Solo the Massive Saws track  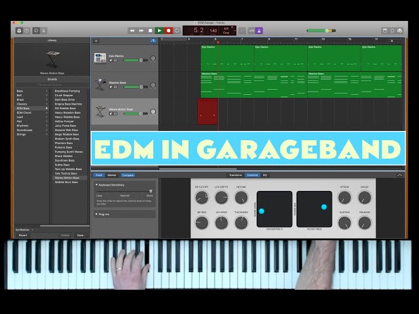click(x=115, y=87)
